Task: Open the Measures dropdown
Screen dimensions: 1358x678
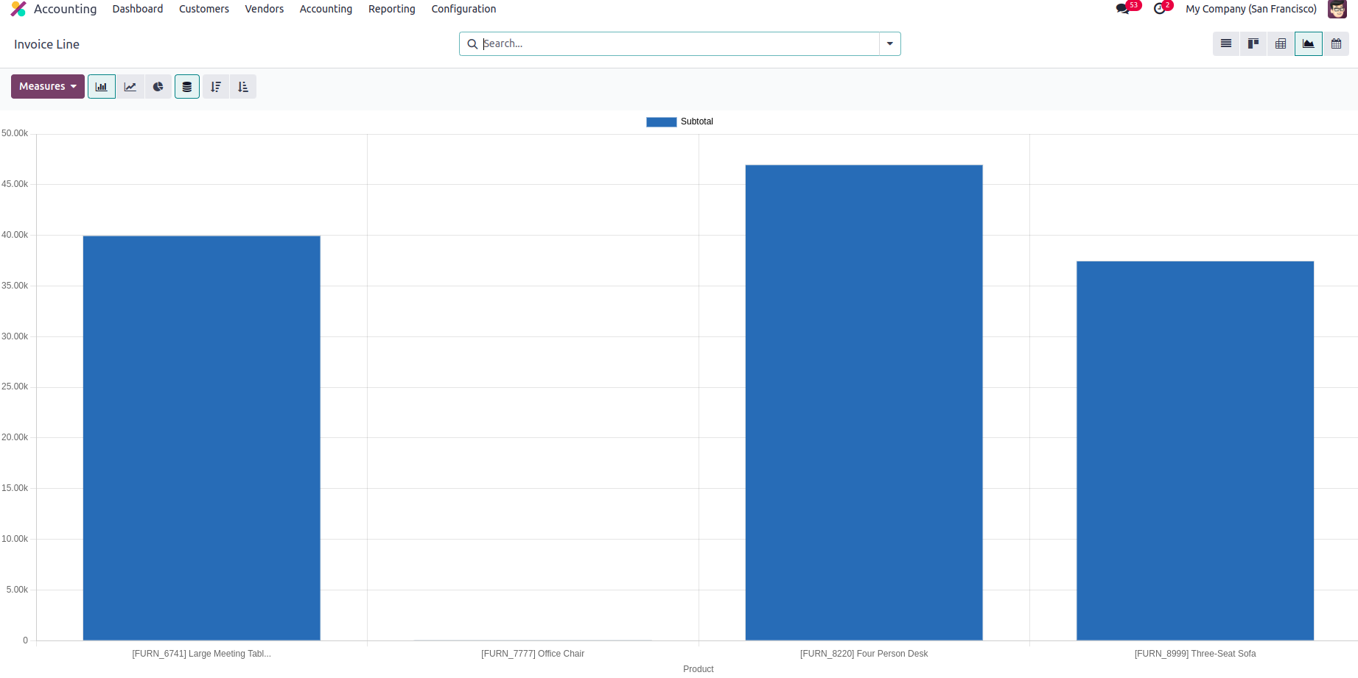Action: [x=48, y=87]
